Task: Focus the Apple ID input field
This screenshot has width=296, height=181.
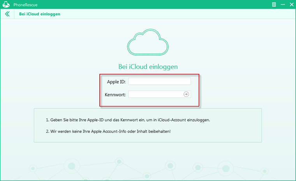Action: pos(160,81)
